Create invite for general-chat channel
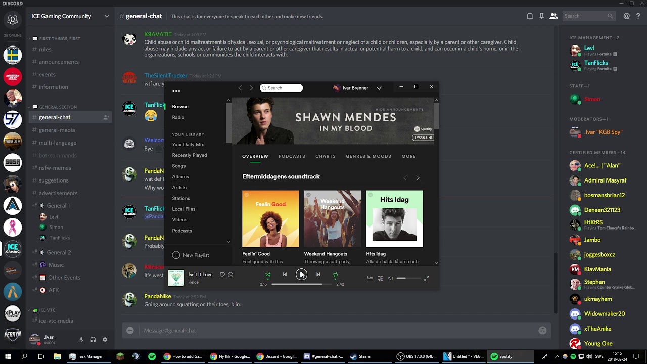This screenshot has height=364, width=647. [x=106, y=117]
